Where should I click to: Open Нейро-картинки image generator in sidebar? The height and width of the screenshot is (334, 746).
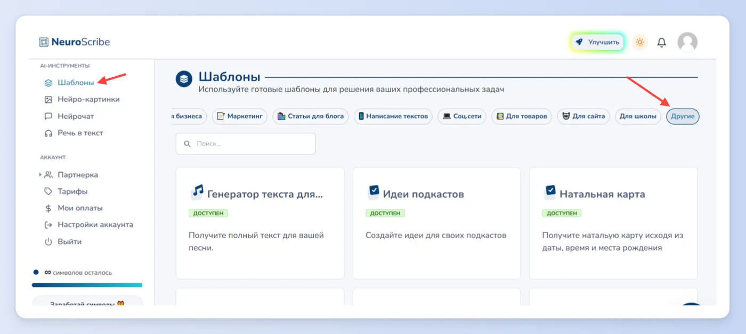[82, 99]
